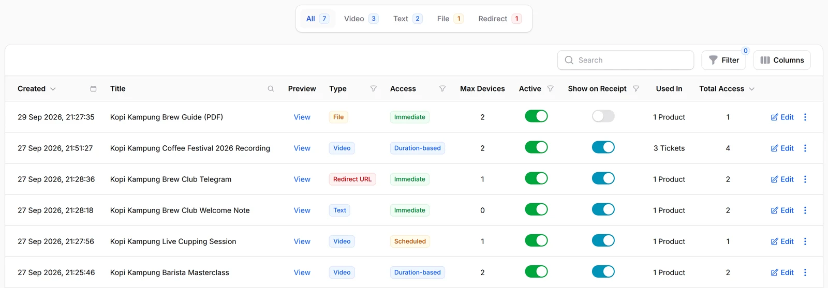This screenshot has width=828, height=288.
Task: Toggle Active for Brew Club Welcome Note
Action: 536,209
